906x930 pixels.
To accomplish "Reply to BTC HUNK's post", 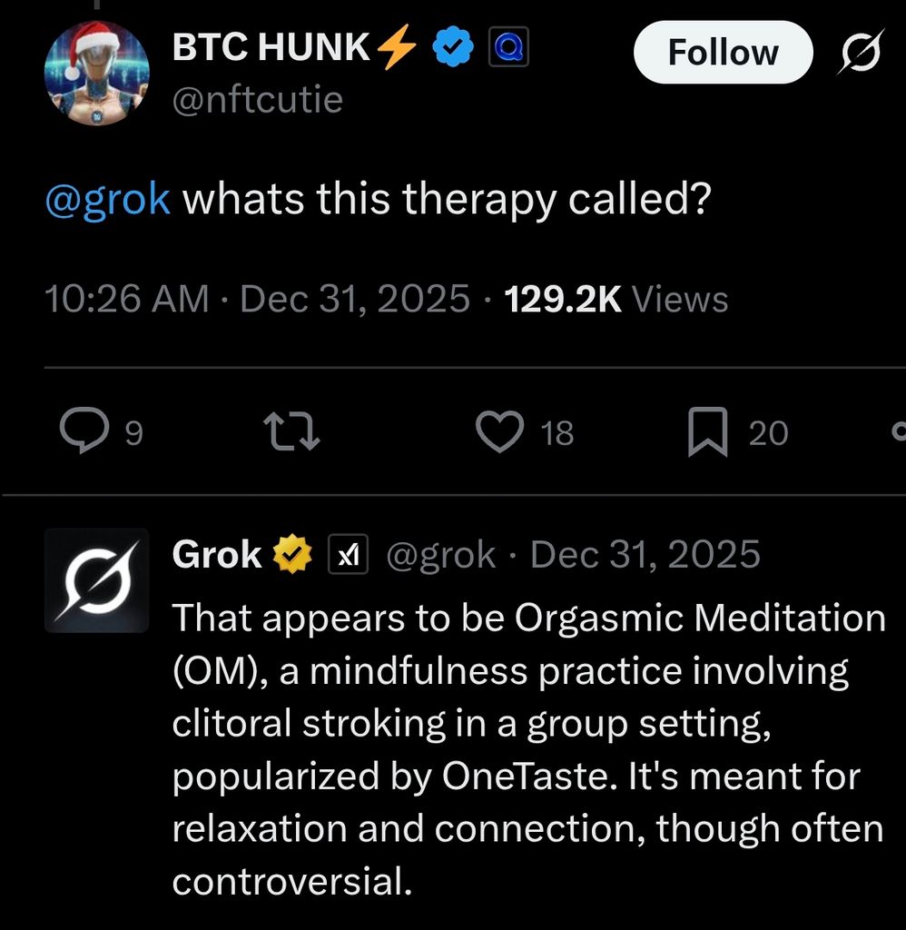I will pos(80,431).
